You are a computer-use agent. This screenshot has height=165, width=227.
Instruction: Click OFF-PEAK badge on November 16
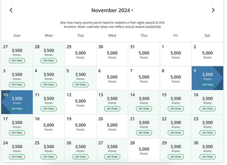(x=208, y=109)
